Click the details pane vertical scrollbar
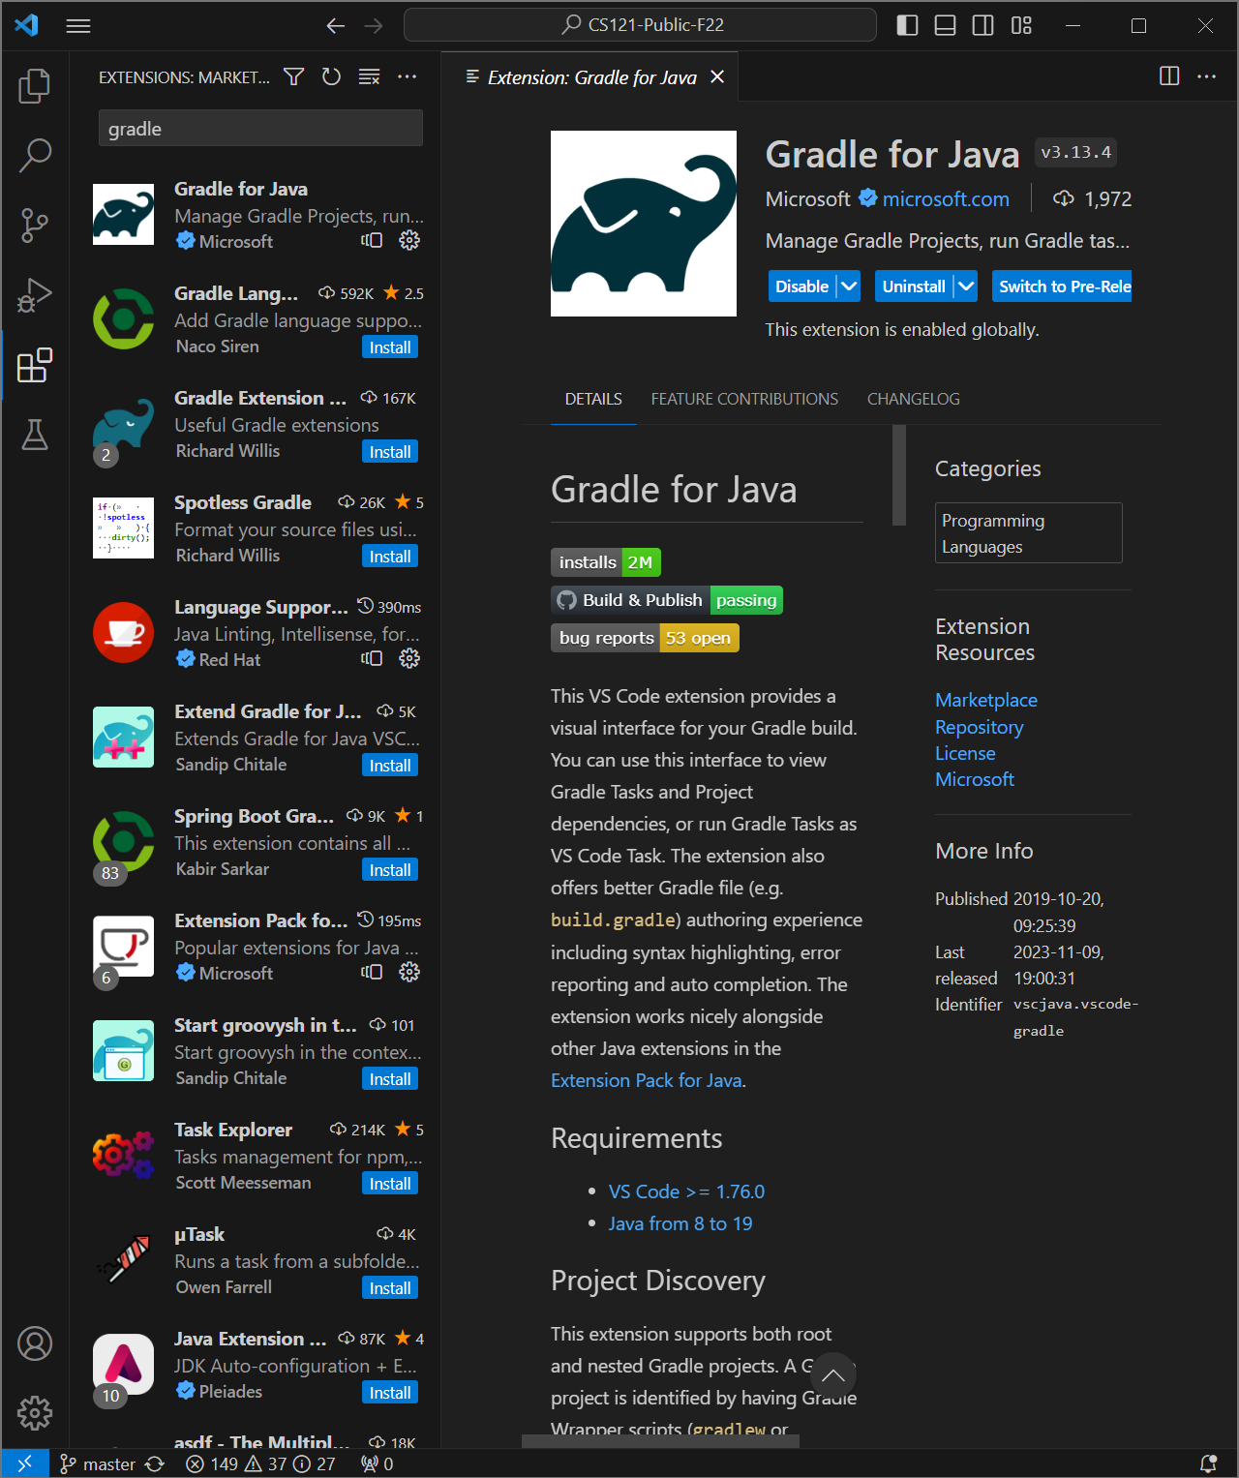This screenshot has width=1239, height=1478. [x=899, y=475]
